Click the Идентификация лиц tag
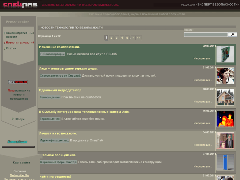The image size is (240, 180). tap(54, 140)
